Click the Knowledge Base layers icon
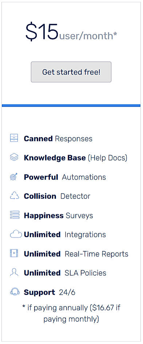This screenshot has width=143, height=344. point(14,158)
